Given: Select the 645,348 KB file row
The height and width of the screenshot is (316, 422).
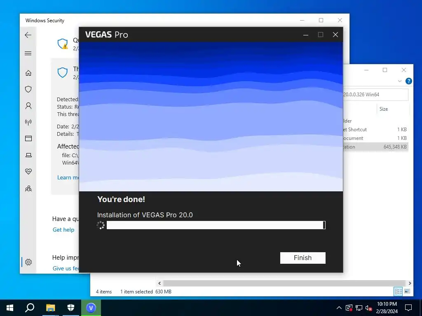Looking at the screenshot, I should click(x=376, y=147).
